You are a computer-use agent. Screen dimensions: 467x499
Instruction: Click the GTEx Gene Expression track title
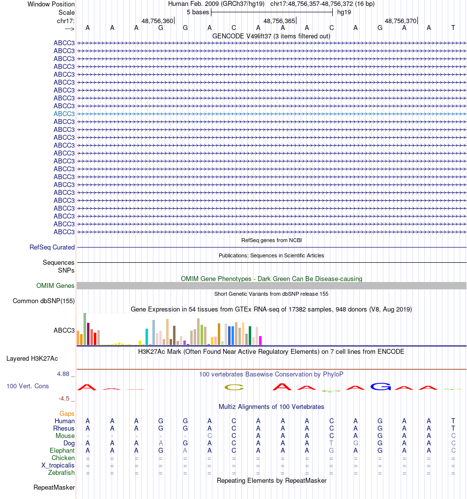pyautogui.click(x=271, y=310)
